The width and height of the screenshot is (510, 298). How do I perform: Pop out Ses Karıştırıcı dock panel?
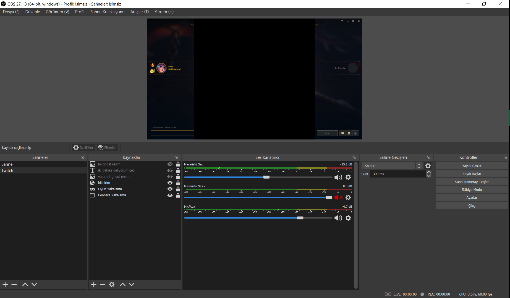click(x=355, y=157)
